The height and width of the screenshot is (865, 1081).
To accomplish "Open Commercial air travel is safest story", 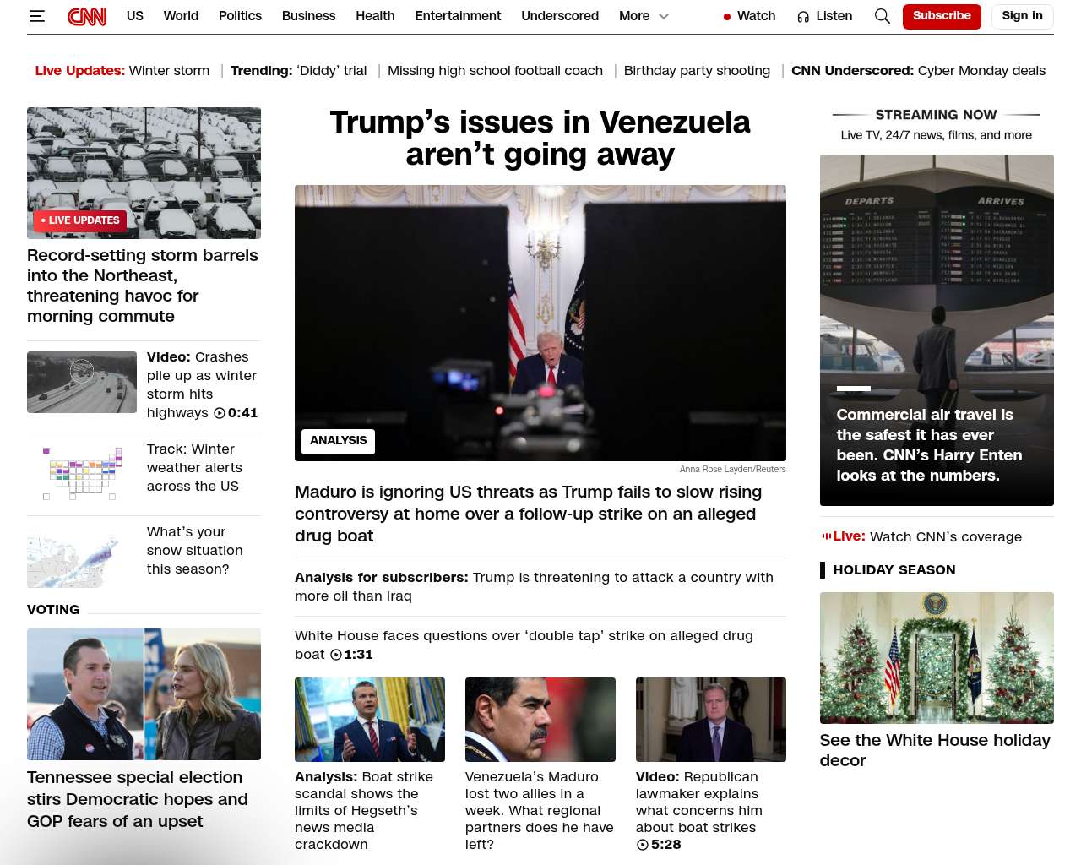I will point(929,445).
